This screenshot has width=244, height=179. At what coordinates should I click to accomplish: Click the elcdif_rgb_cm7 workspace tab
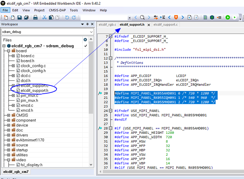coord(16,172)
